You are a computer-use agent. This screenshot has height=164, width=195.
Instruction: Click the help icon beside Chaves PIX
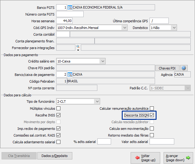(x=183, y=68)
